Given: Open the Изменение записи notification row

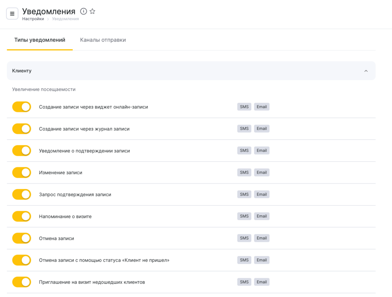Looking at the screenshot, I should (60, 172).
